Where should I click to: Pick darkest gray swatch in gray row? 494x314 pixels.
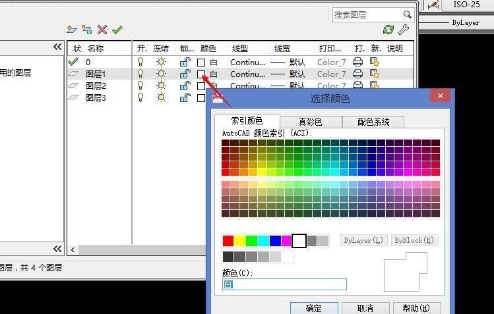(x=228, y=257)
